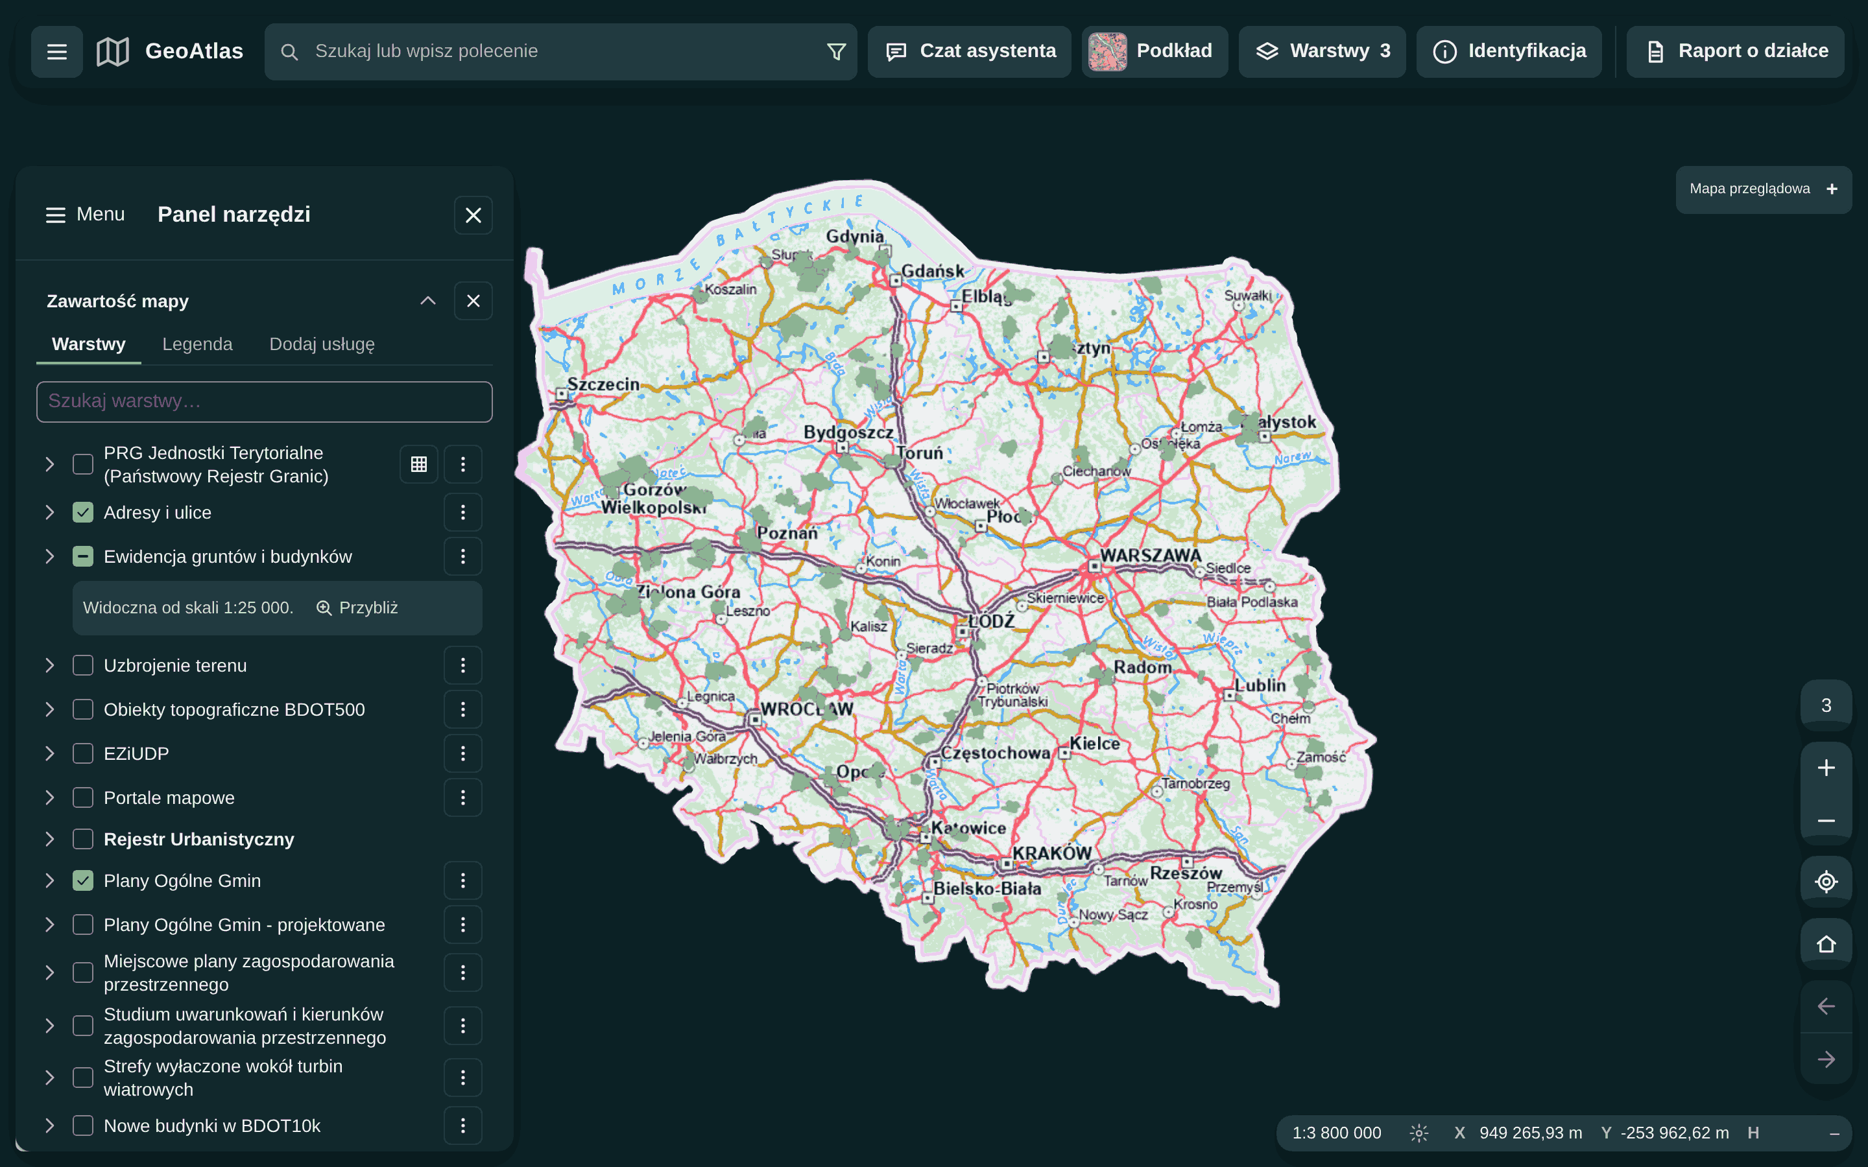The image size is (1868, 1167).
Task: Open options menu for Adresy i ulice
Action: [463, 512]
